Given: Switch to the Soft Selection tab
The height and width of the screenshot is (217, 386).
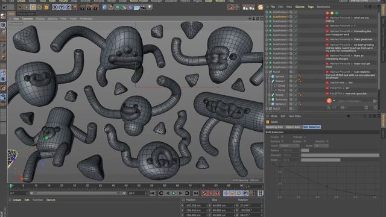Looking at the screenshot, I should point(311,127).
